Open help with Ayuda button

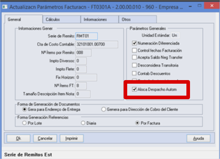pyautogui.click(x=198, y=138)
